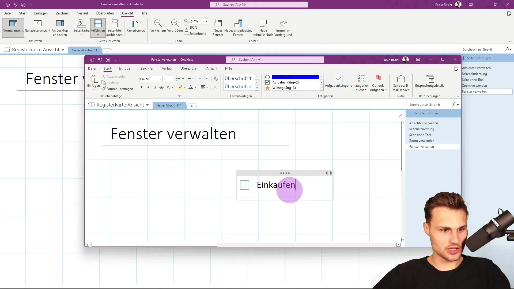Click Einfügen paste icon in front window
Image resolution: width=514 pixels, height=289 pixels.
click(x=93, y=79)
